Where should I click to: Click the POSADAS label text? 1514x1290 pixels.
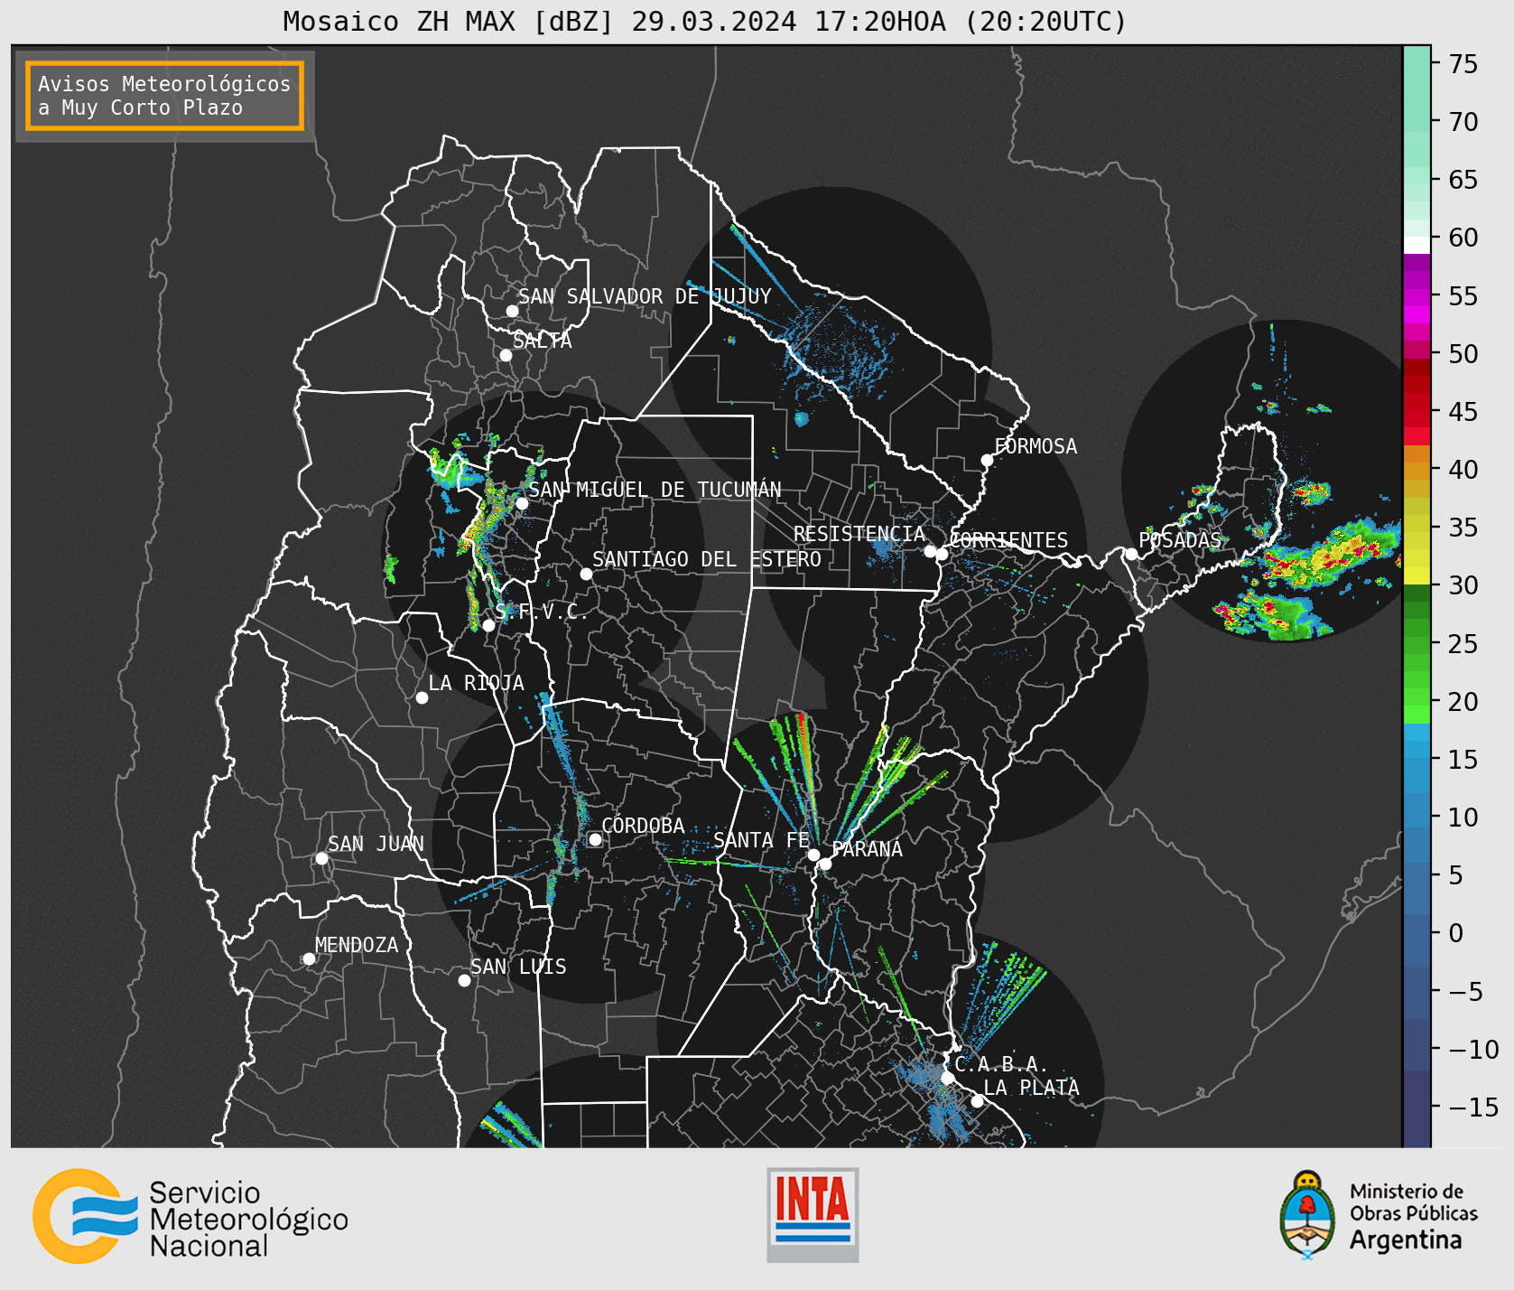click(1179, 540)
